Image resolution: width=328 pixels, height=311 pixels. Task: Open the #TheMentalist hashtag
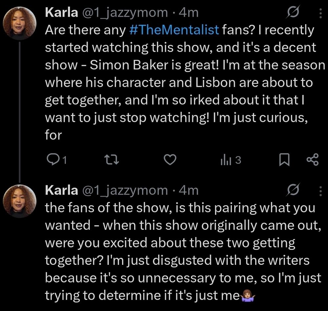click(x=174, y=30)
